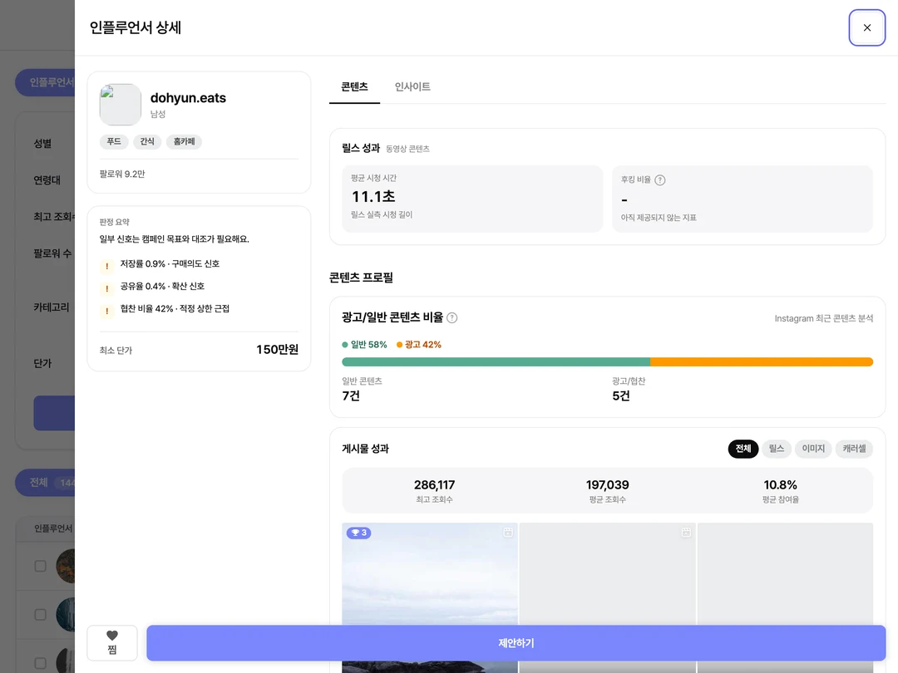Click the trophy rank 3 badge
This screenshot has height=673, width=898.
(358, 533)
